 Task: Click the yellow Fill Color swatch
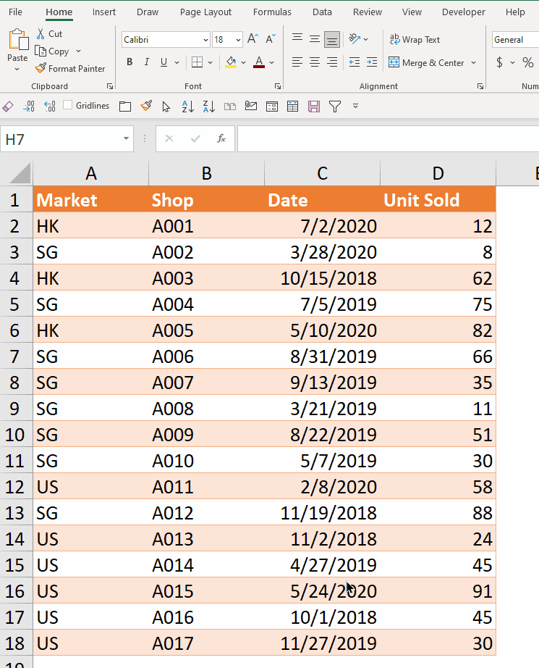tap(231, 63)
